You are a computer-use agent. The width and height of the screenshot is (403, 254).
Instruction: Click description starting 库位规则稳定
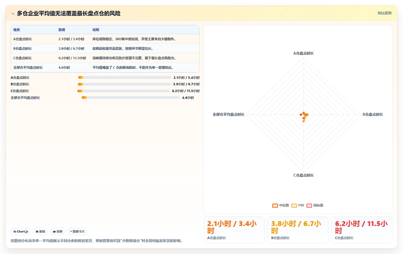[x=135, y=39]
